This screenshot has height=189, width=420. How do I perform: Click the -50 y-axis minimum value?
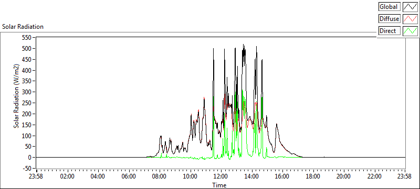click(27, 169)
